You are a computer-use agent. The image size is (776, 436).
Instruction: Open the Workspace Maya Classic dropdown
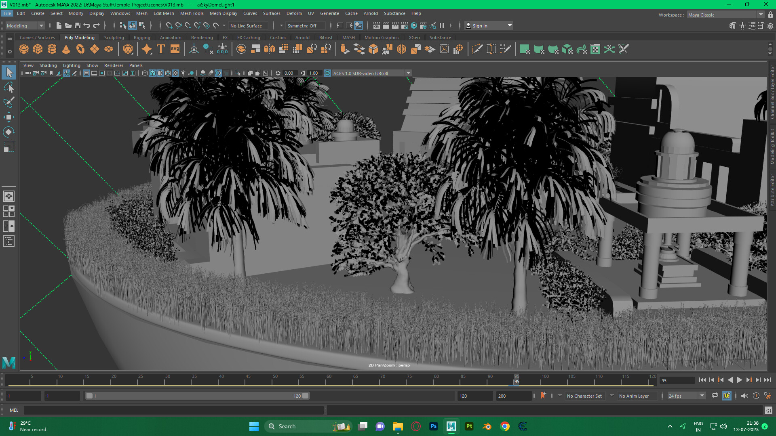725,15
